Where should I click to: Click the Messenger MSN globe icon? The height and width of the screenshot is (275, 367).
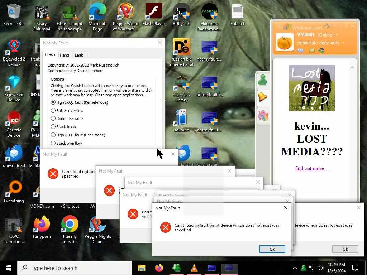click(x=321, y=50)
